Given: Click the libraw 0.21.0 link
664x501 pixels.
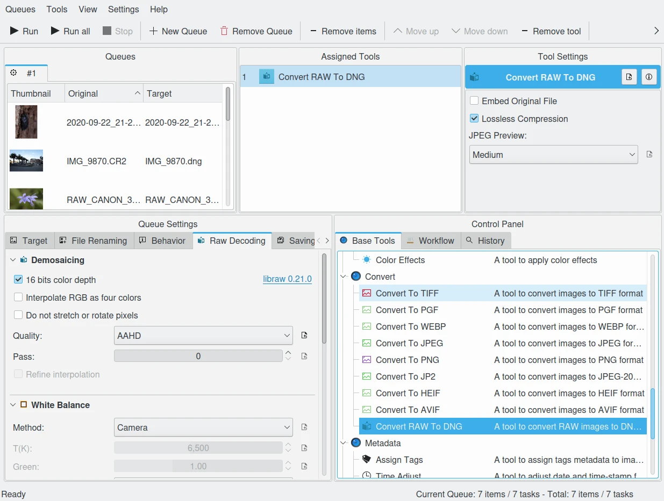Looking at the screenshot, I should [x=287, y=279].
